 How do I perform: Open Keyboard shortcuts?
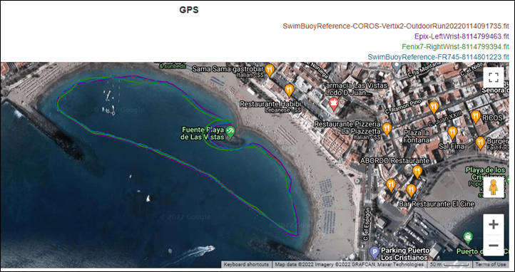pyautogui.click(x=246, y=264)
